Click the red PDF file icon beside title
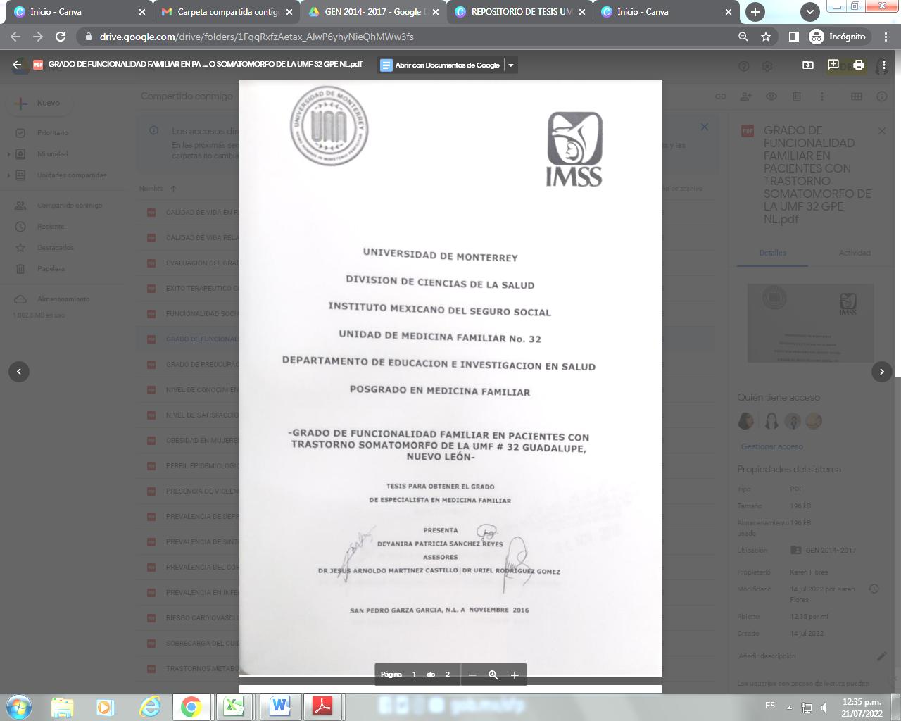This screenshot has height=721, width=901. [38, 64]
